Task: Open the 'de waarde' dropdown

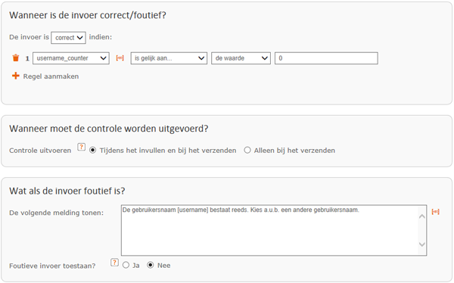Action: tap(241, 58)
